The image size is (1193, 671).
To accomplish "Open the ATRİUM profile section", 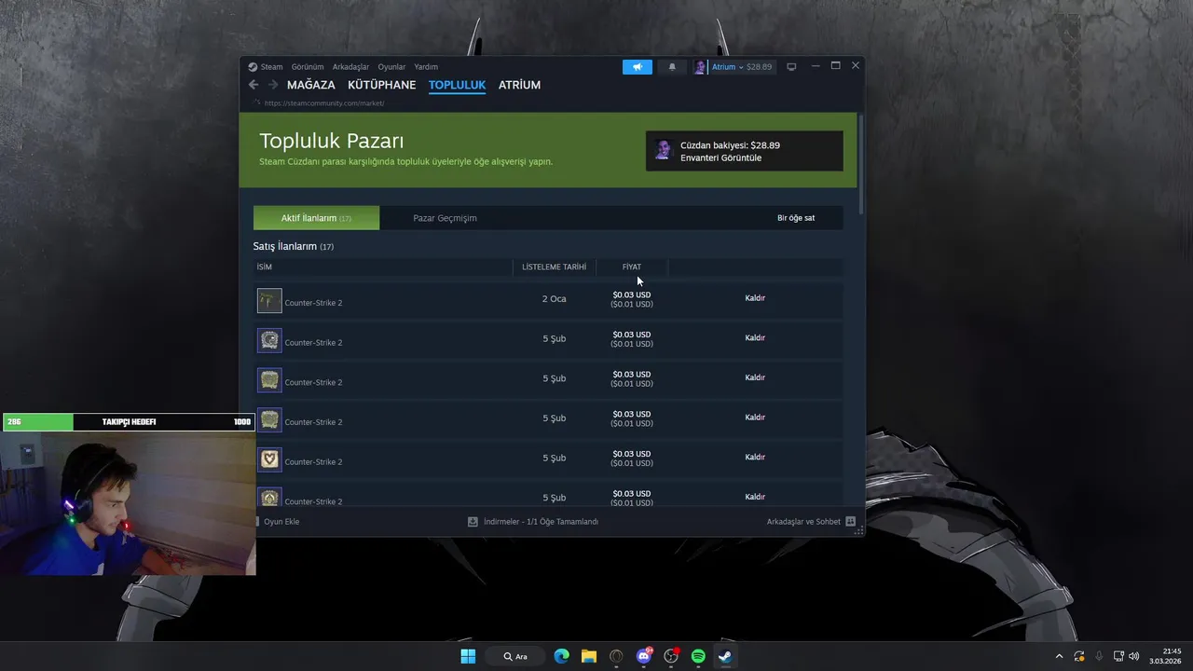I will pos(519,85).
